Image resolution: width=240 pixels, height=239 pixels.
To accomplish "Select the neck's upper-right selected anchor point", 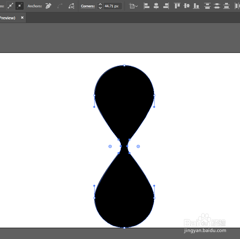I will click(x=129, y=140).
